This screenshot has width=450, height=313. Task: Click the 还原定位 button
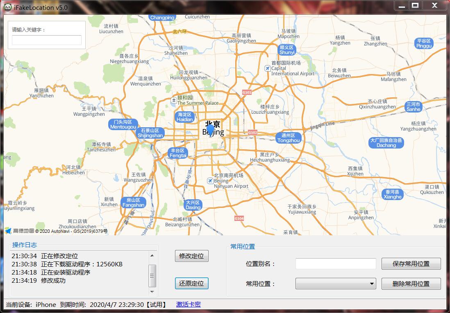pyautogui.click(x=192, y=284)
